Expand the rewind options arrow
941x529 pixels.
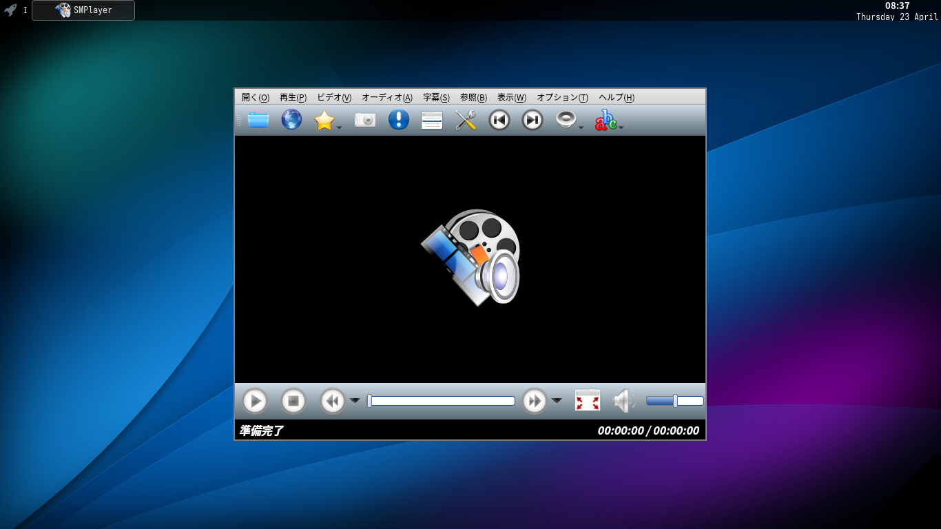coord(355,401)
